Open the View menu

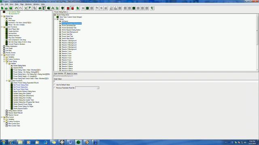[12, 4]
